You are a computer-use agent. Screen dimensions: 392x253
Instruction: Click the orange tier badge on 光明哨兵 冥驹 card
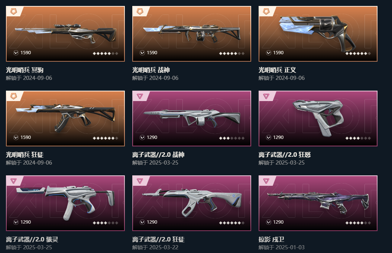tap(13, 11)
